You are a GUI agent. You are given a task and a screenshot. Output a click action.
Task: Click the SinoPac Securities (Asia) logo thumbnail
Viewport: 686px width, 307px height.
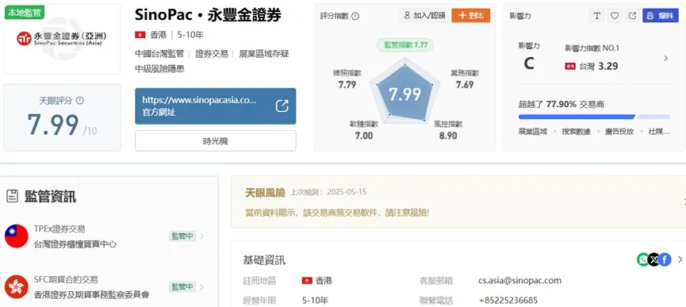[x=61, y=39]
